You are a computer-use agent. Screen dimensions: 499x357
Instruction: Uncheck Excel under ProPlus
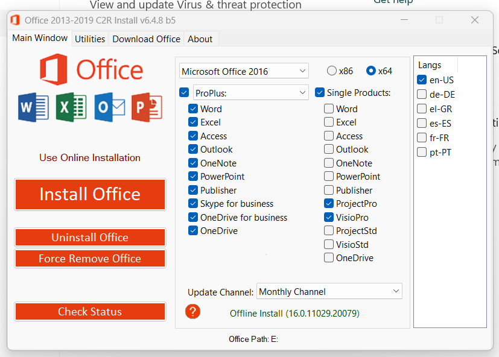(193, 122)
